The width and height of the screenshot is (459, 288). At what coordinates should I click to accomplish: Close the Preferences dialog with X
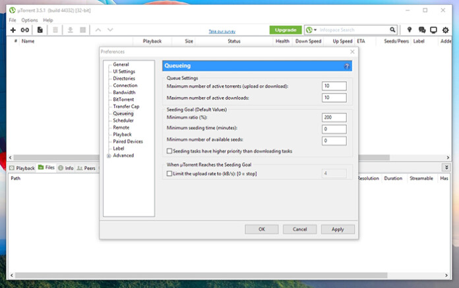pyautogui.click(x=352, y=51)
